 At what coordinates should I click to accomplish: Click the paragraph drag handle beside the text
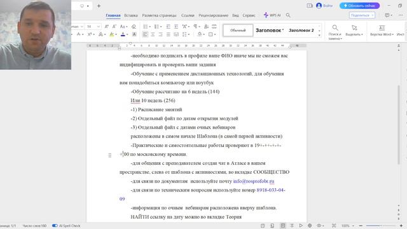[x=110, y=155]
